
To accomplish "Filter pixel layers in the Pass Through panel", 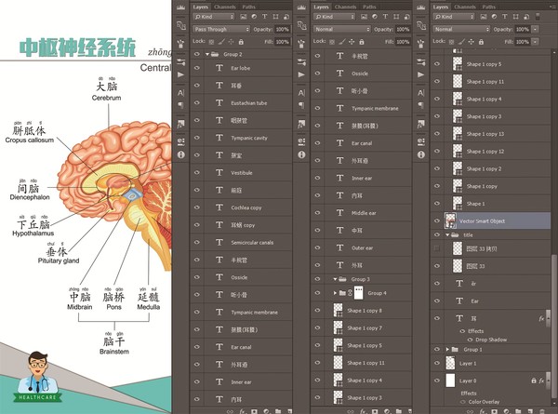I will pos(244,17).
